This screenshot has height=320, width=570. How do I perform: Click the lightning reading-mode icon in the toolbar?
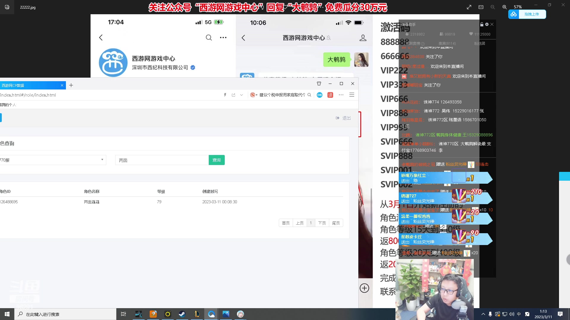pyautogui.click(x=225, y=95)
